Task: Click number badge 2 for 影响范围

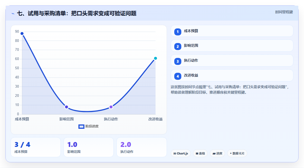Action: coord(178,47)
